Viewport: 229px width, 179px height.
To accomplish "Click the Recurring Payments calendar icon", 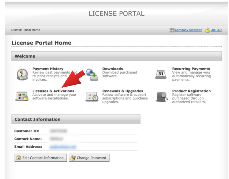I will (161, 74).
